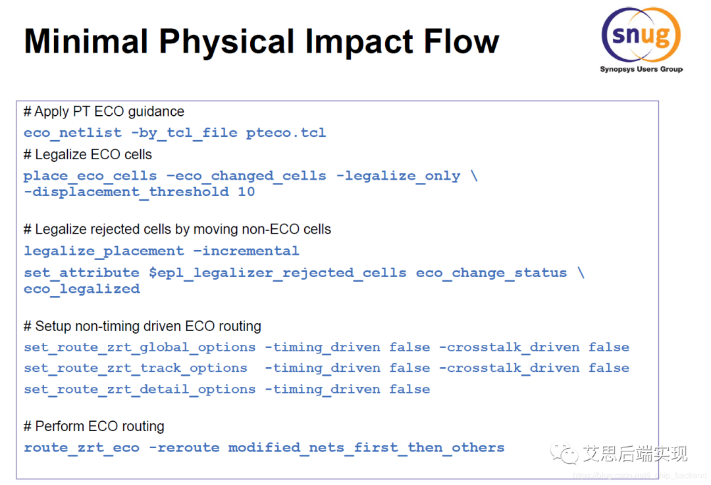Viewport: 711px width, 485px height.
Task: Click the SNUG logo
Action: coord(640,34)
